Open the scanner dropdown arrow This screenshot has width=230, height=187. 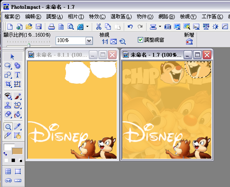160,27
